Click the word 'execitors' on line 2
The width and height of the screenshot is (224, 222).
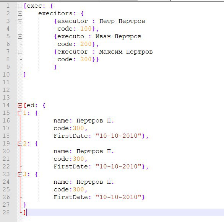click(x=55, y=13)
